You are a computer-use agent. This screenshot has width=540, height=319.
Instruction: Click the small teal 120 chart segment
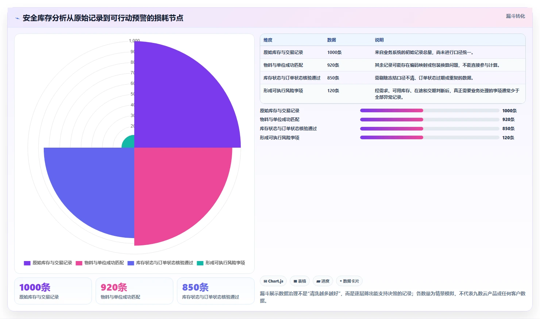click(130, 143)
